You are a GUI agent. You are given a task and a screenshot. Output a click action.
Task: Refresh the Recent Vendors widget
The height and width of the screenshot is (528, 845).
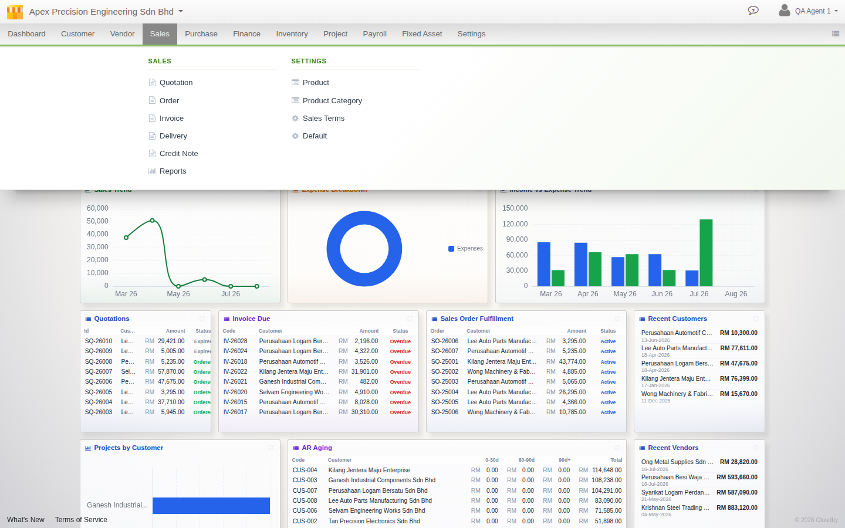[756, 448]
